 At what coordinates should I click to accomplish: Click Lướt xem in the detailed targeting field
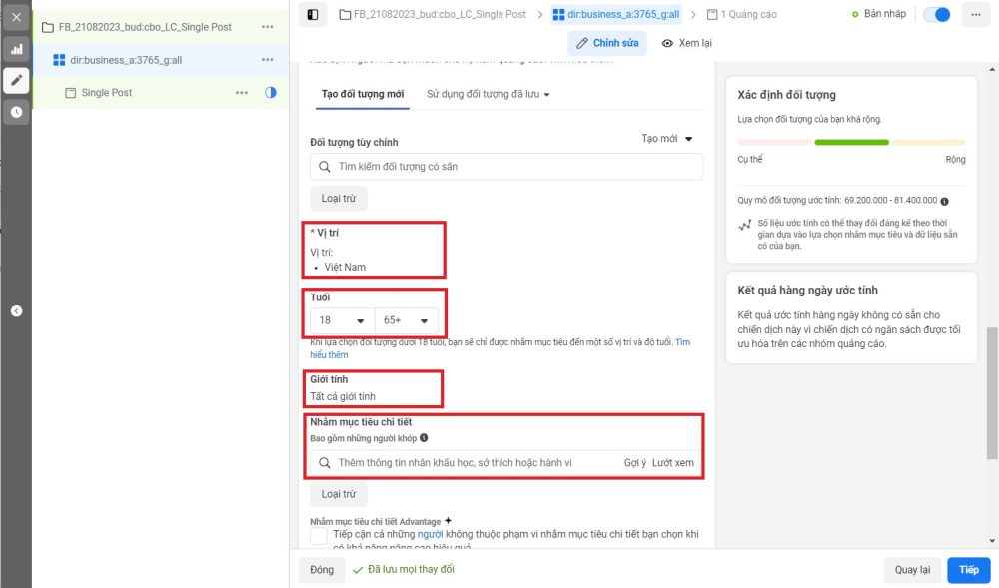672,463
